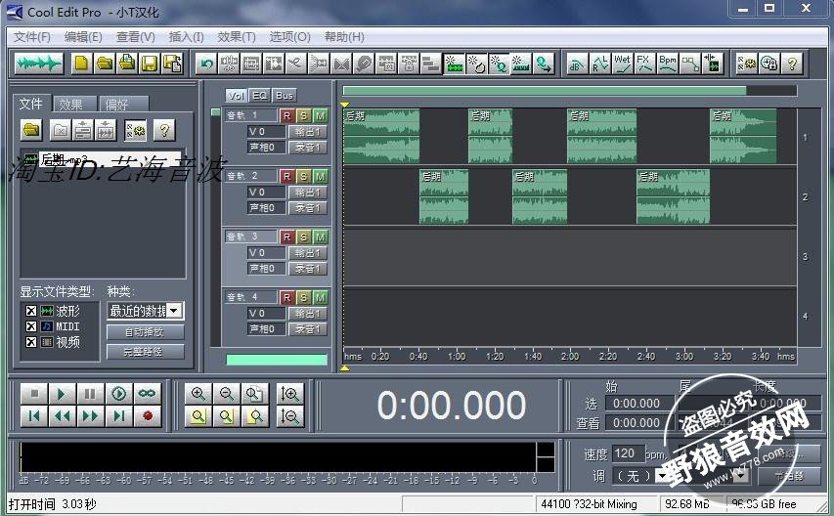
Task: Zoom out horizontally magnifier minus
Action: pos(227,394)
